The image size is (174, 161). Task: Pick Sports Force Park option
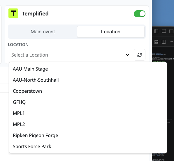88,147
